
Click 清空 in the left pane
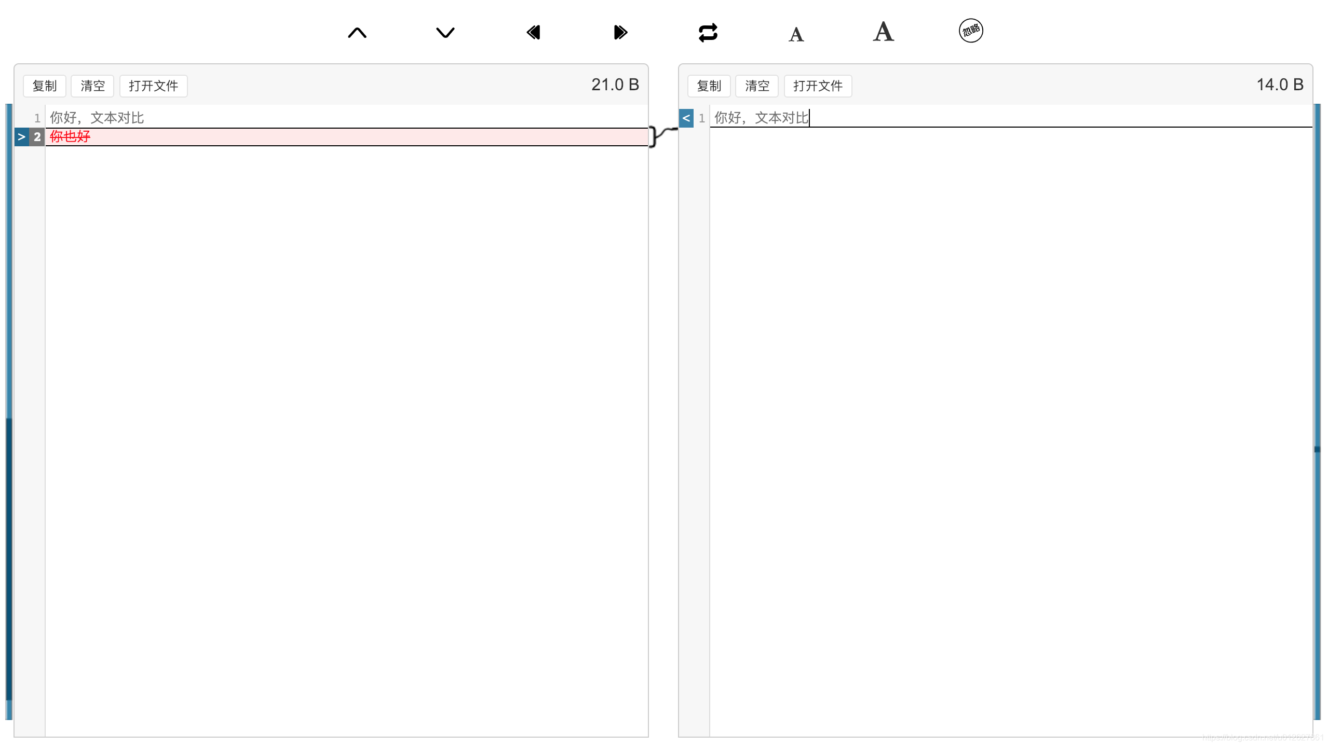[92, 86]
